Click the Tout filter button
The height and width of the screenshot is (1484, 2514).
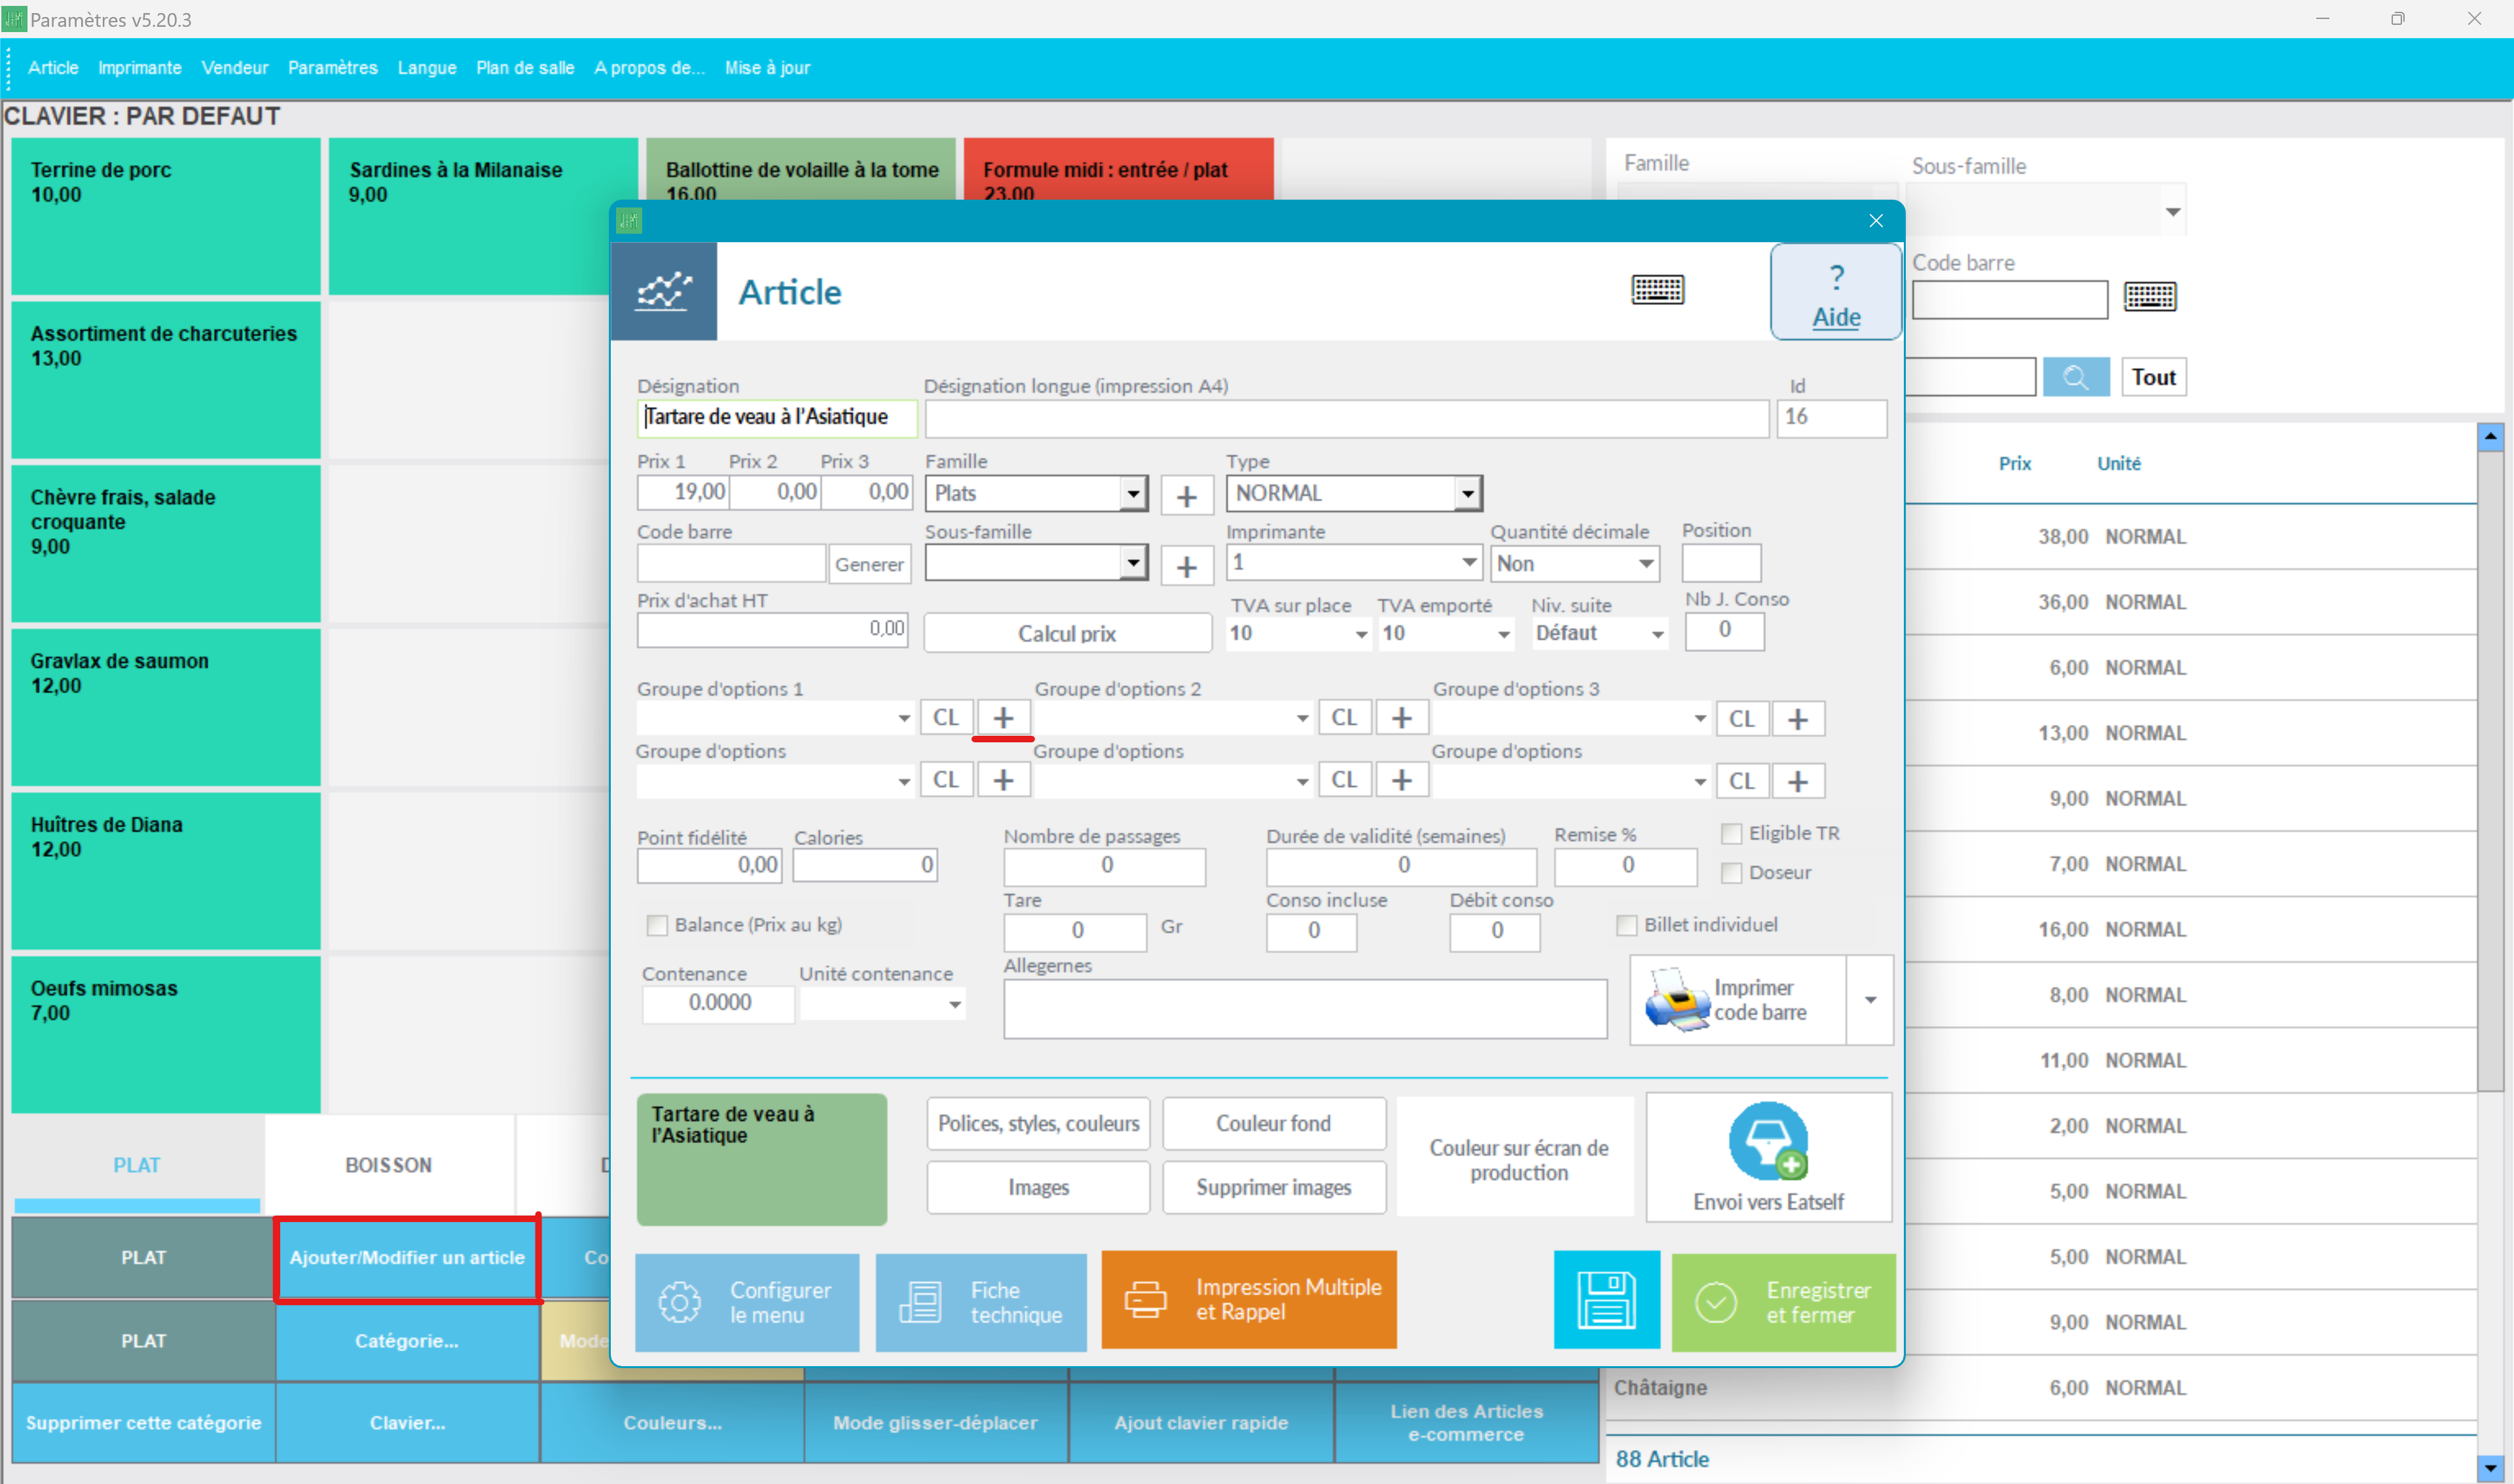2153,377
